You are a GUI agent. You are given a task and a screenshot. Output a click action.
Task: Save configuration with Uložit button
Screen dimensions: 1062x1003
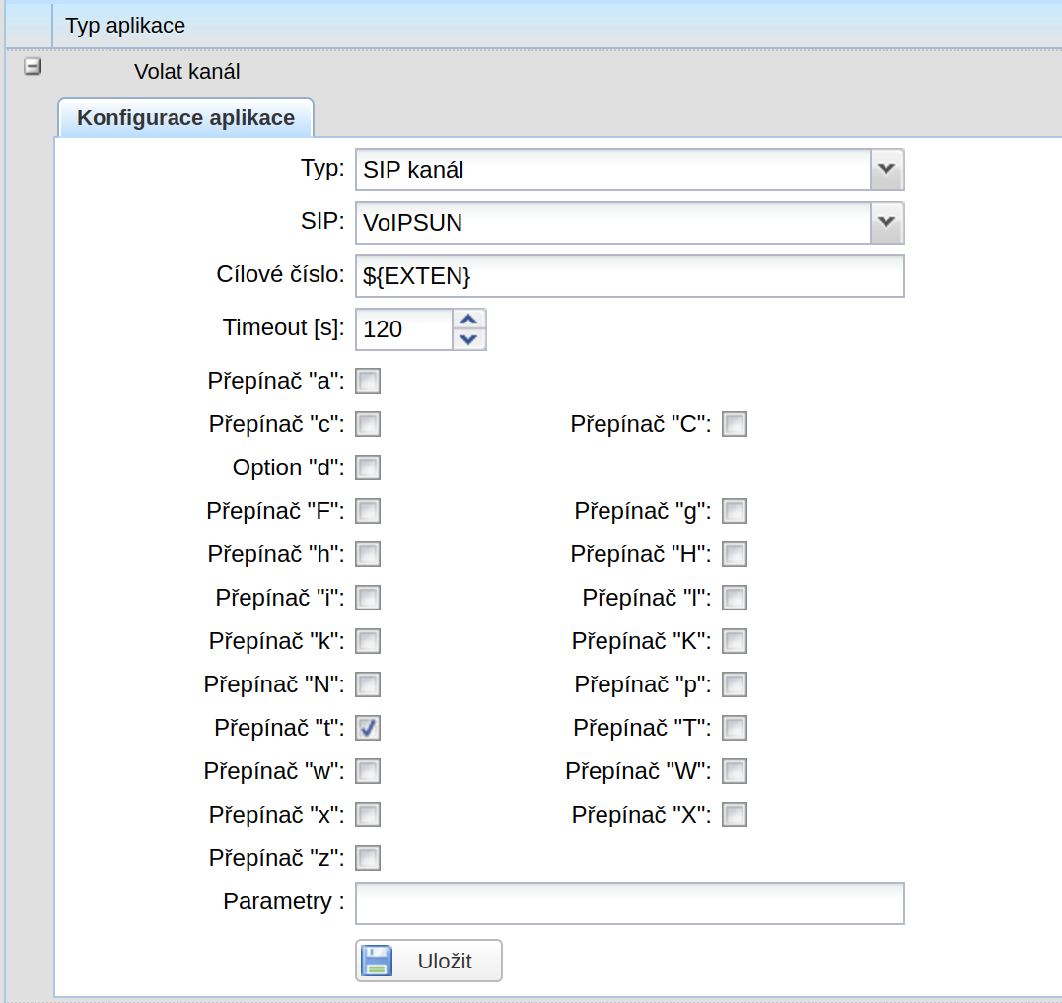(429, 961)
